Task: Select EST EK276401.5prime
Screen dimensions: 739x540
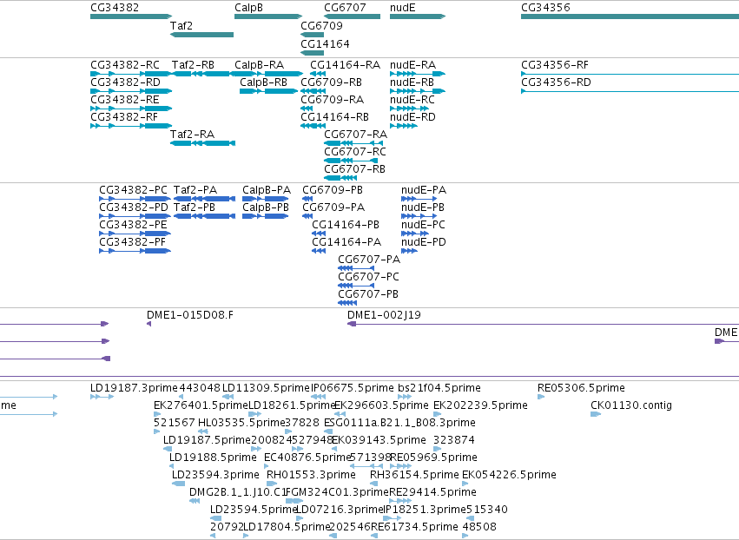Action: pos(201,405)
